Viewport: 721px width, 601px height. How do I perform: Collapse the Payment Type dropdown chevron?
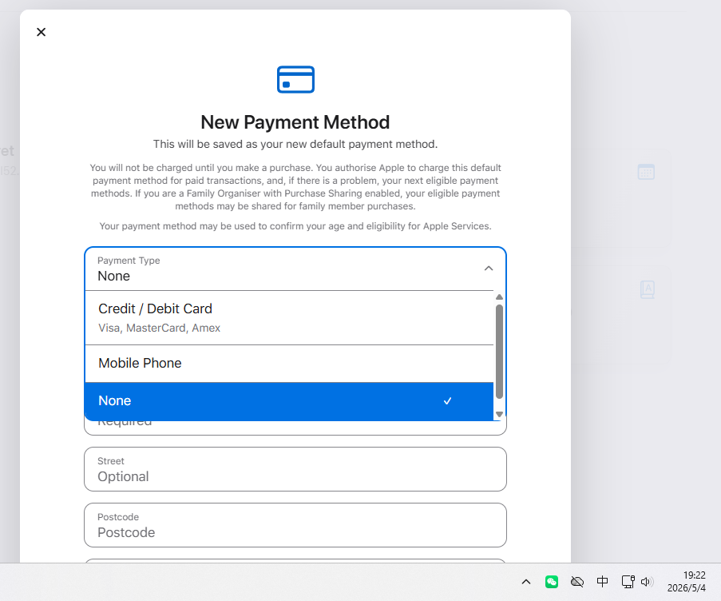[x=489, y=269]
